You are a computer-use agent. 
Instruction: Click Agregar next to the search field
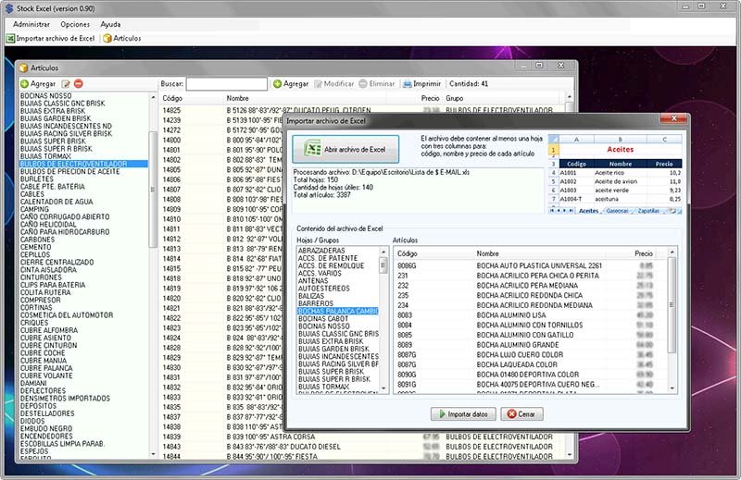coord(291,83)
